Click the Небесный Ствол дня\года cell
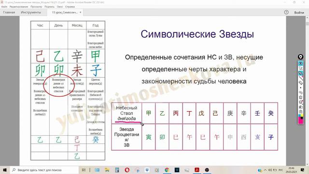The height and width of the screenshot is (174, 309). click(x=126, y=113)
